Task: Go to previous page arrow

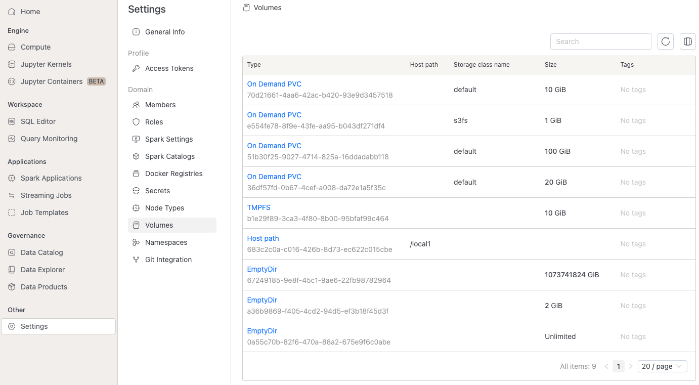Action: (x=606, y=366)
